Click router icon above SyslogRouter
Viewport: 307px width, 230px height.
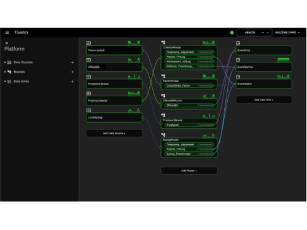(163, 135)
